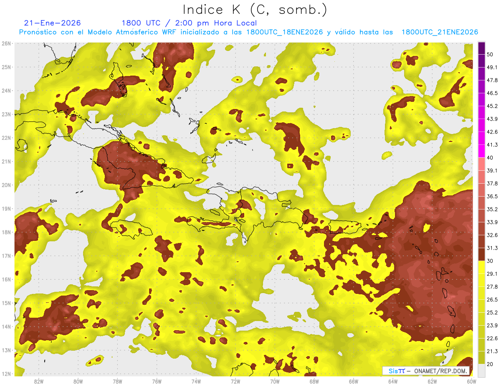The image size is (501, 387).
Task: Click the colorbar value '23.9'
Action: point(492,325)
